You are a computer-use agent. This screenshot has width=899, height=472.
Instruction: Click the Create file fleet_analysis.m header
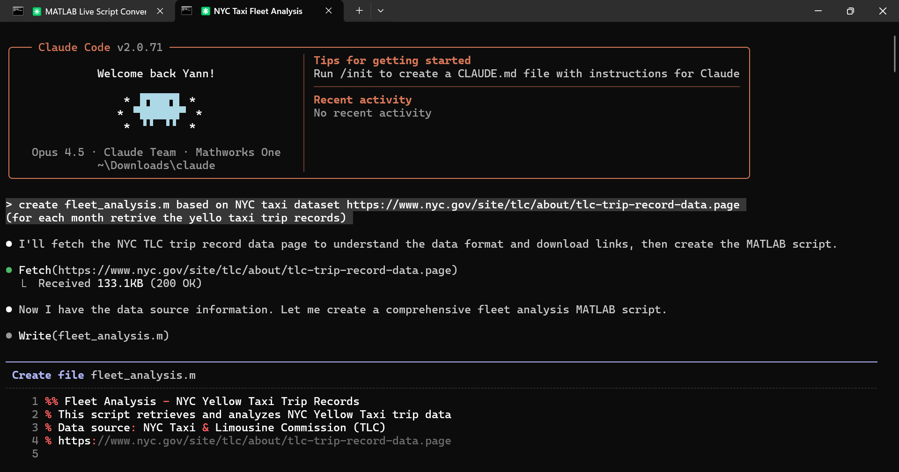click(104, 375)
